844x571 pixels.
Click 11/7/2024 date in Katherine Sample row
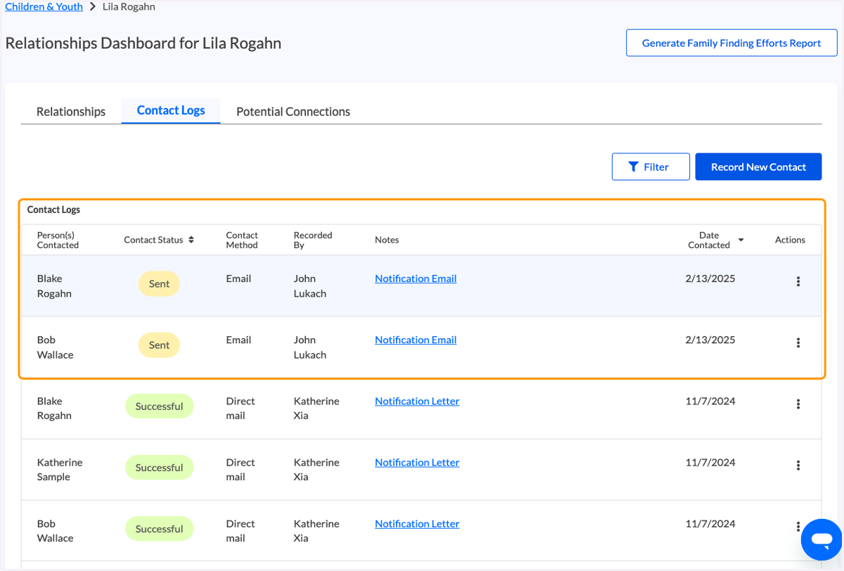pos(710,462)
